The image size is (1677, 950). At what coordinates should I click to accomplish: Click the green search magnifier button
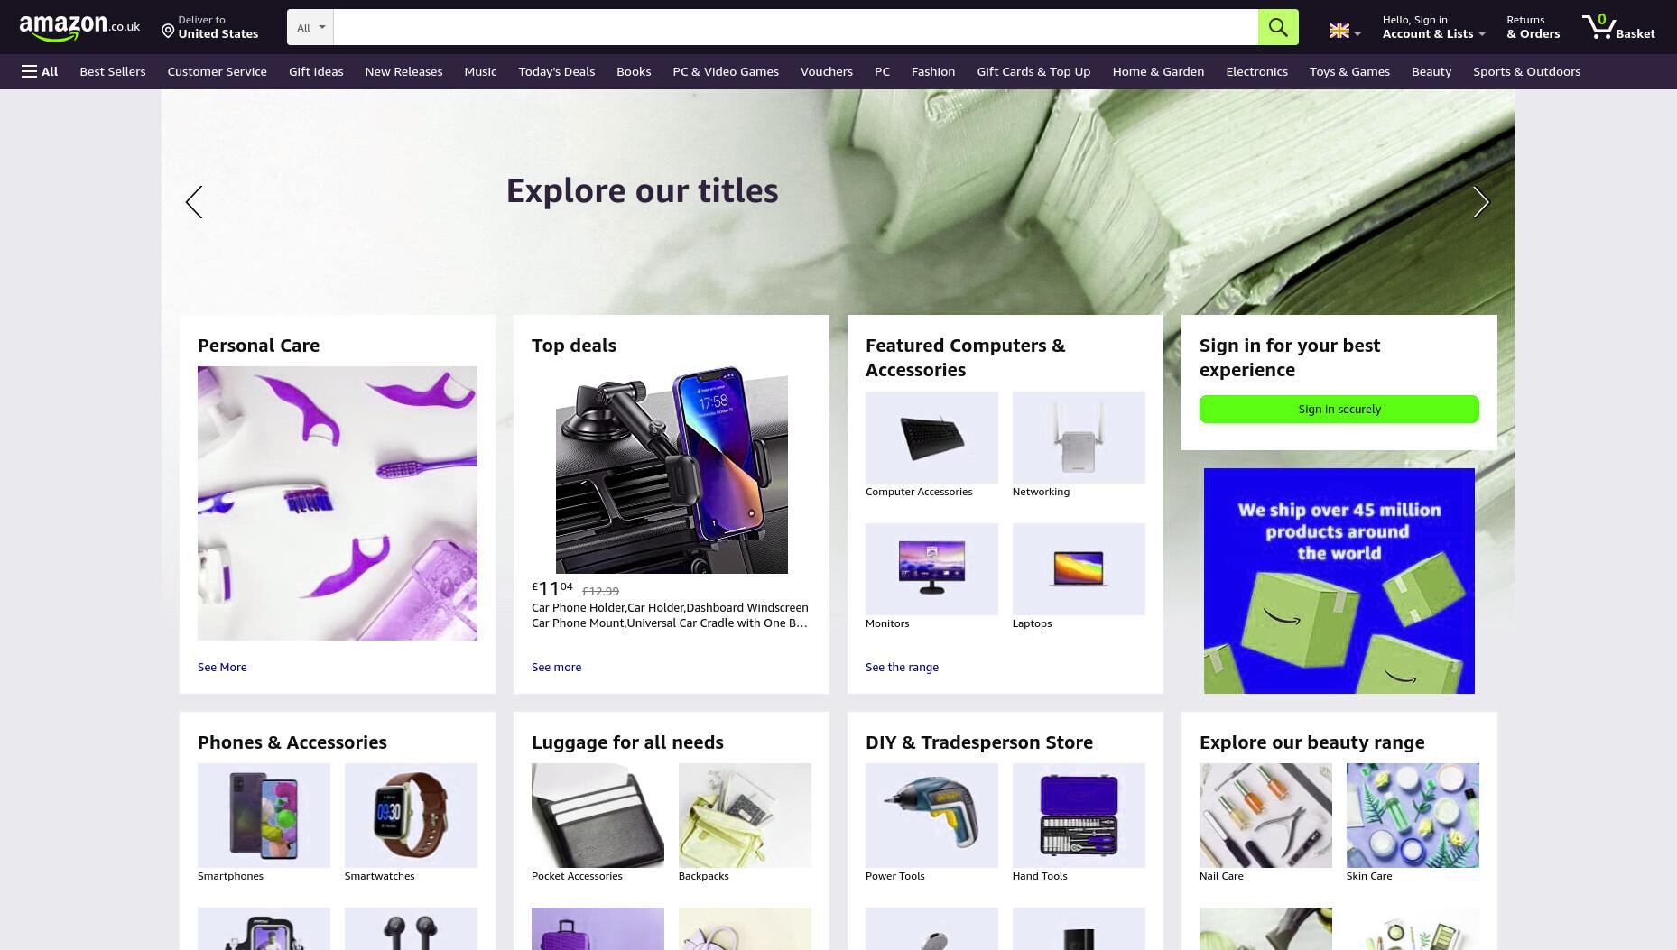point(1278,27)
